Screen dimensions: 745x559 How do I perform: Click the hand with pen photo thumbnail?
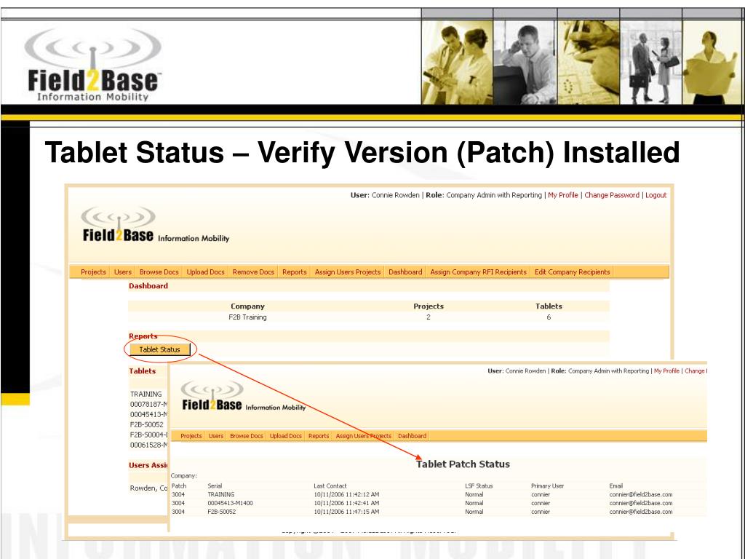pos(588,62)
